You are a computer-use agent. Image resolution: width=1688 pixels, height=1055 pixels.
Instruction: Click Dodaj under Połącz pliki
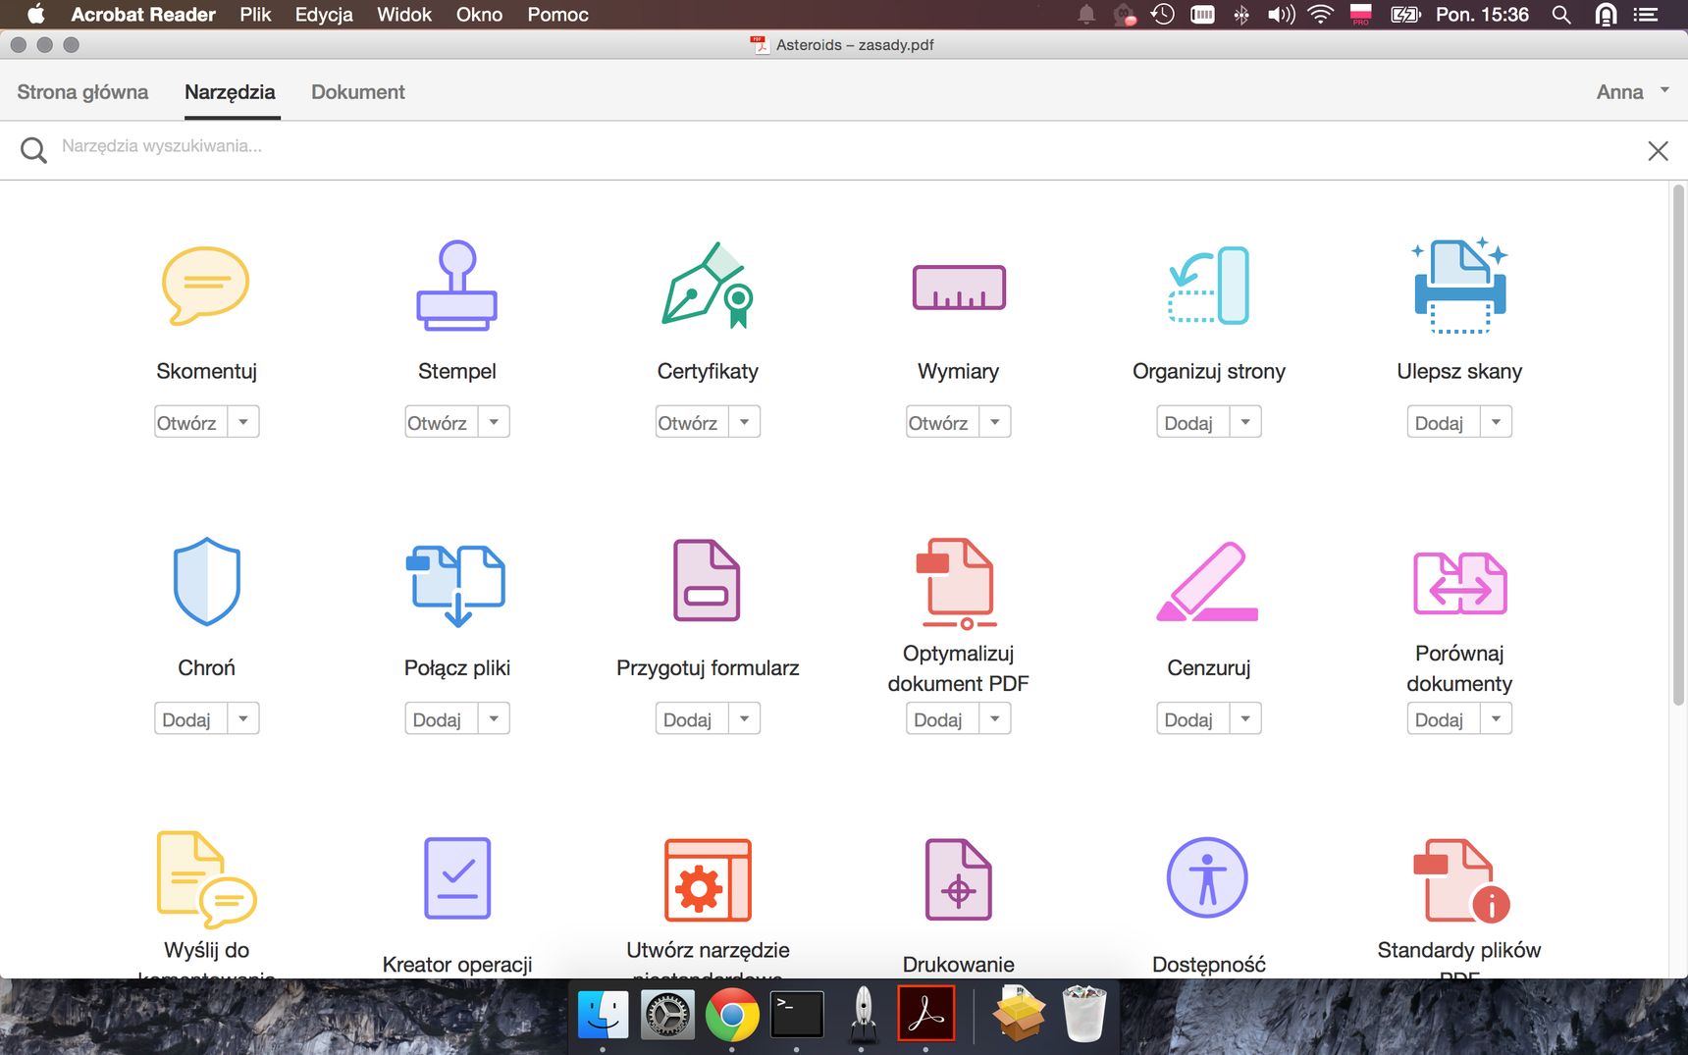point(441,718)
